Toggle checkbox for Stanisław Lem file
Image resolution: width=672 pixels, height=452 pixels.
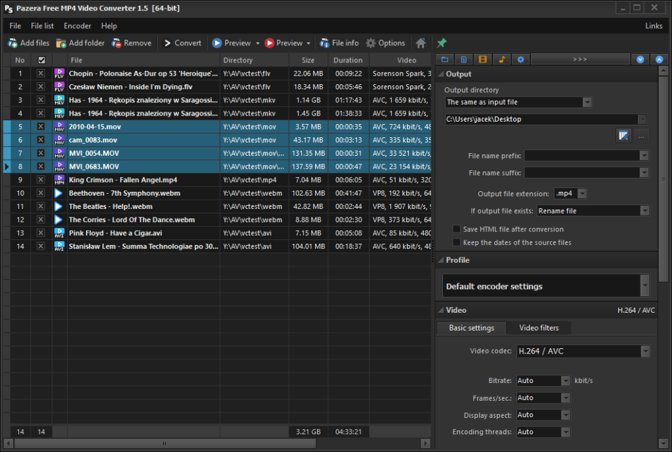(41, 246)
